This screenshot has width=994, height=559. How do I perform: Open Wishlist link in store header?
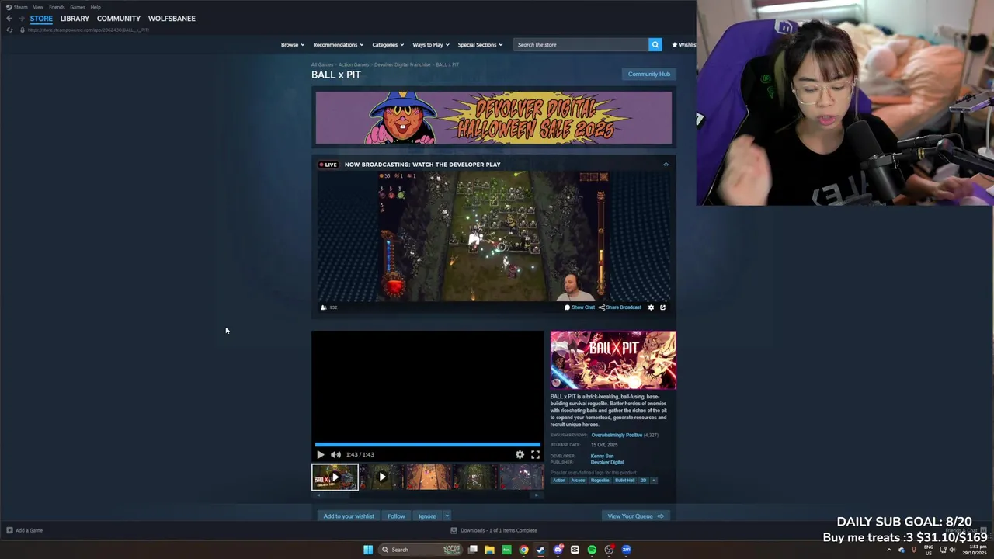coord(683,44)
